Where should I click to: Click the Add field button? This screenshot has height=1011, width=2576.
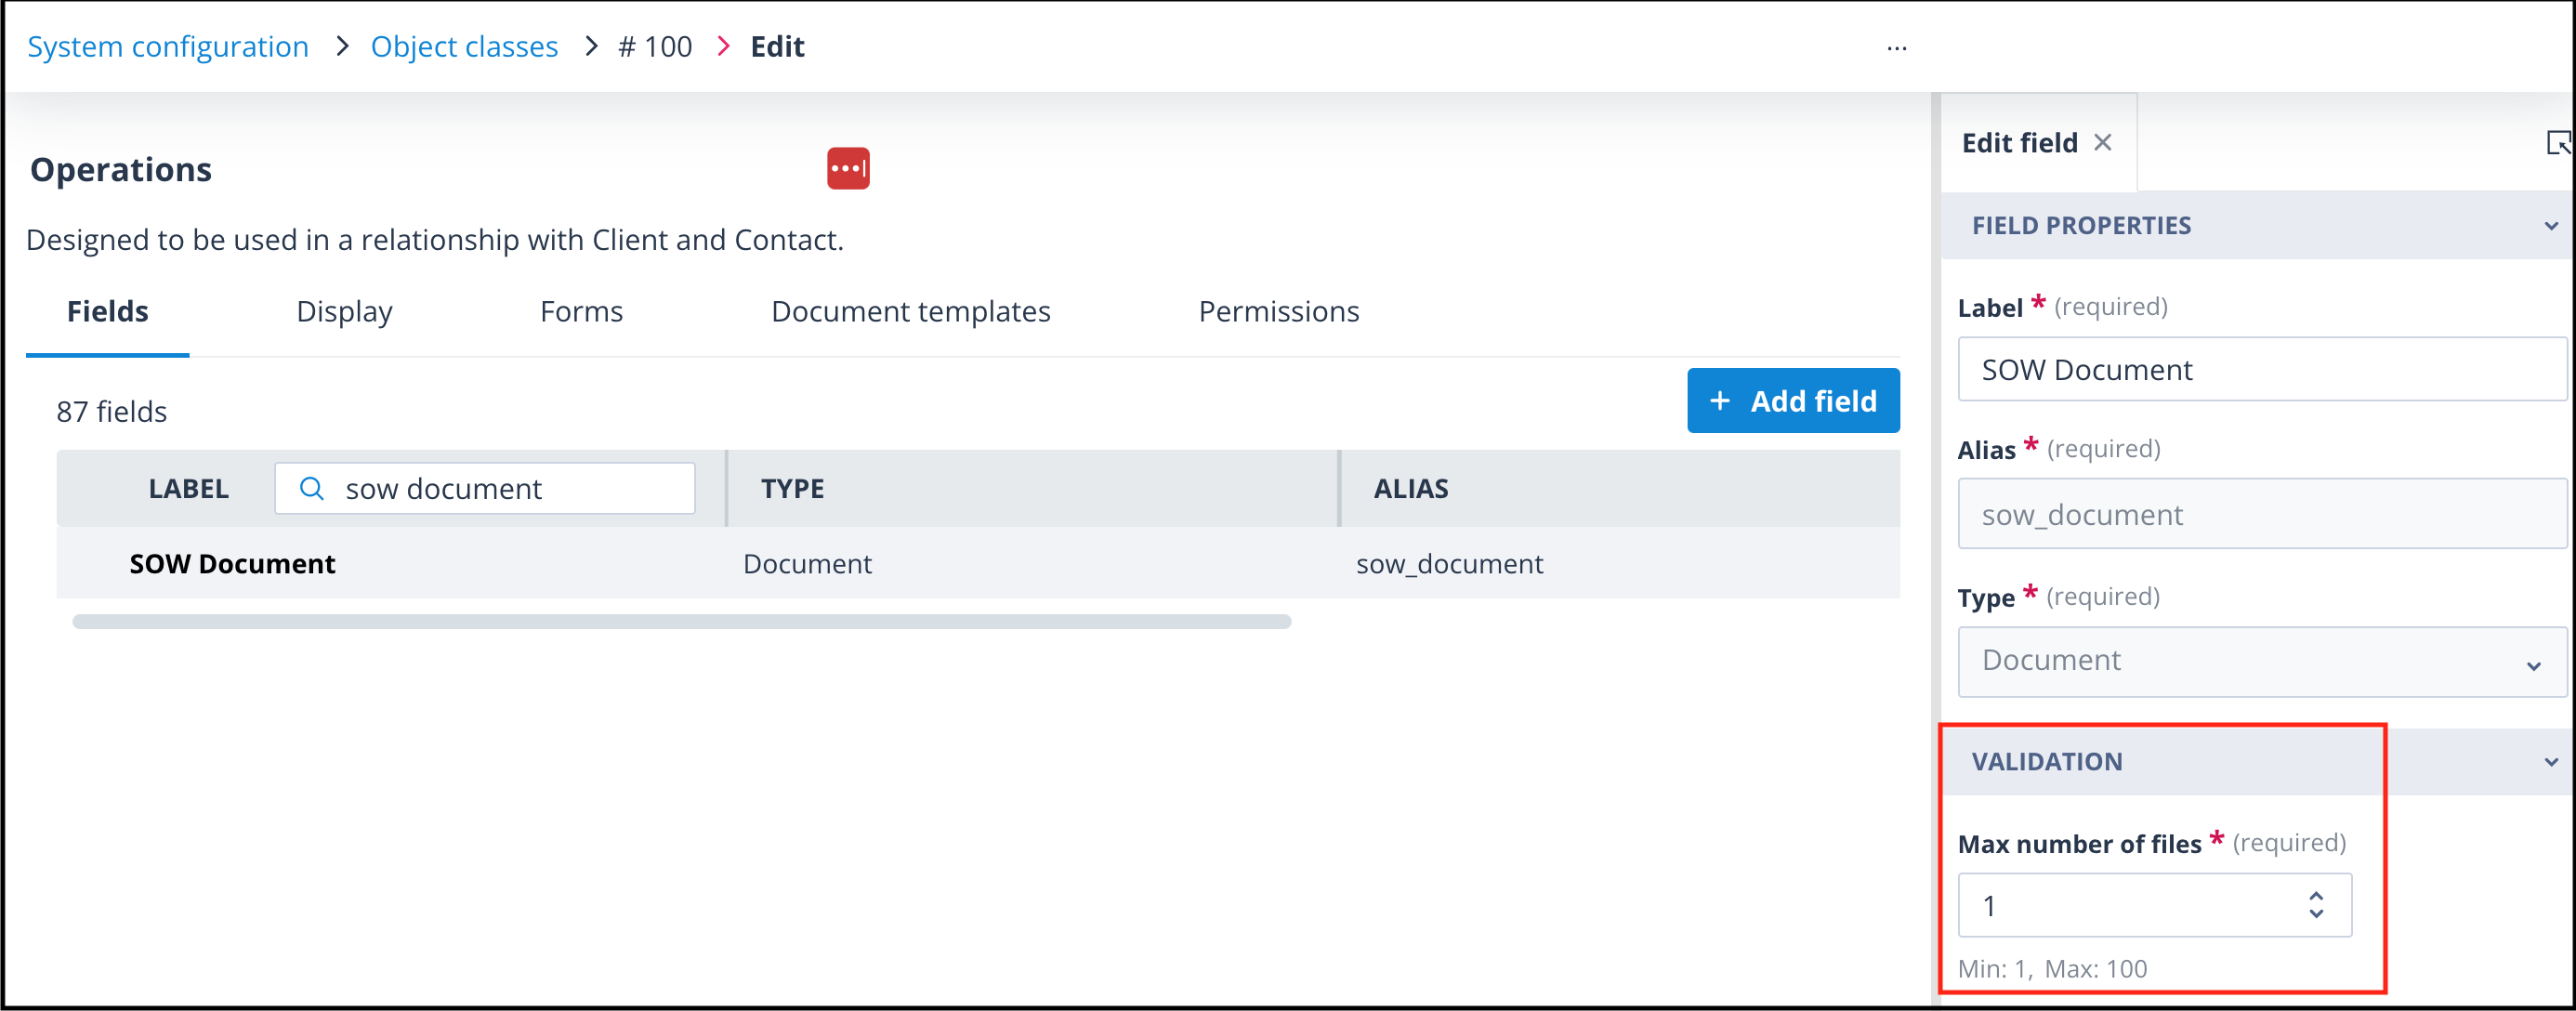[x=1793, y=401]
